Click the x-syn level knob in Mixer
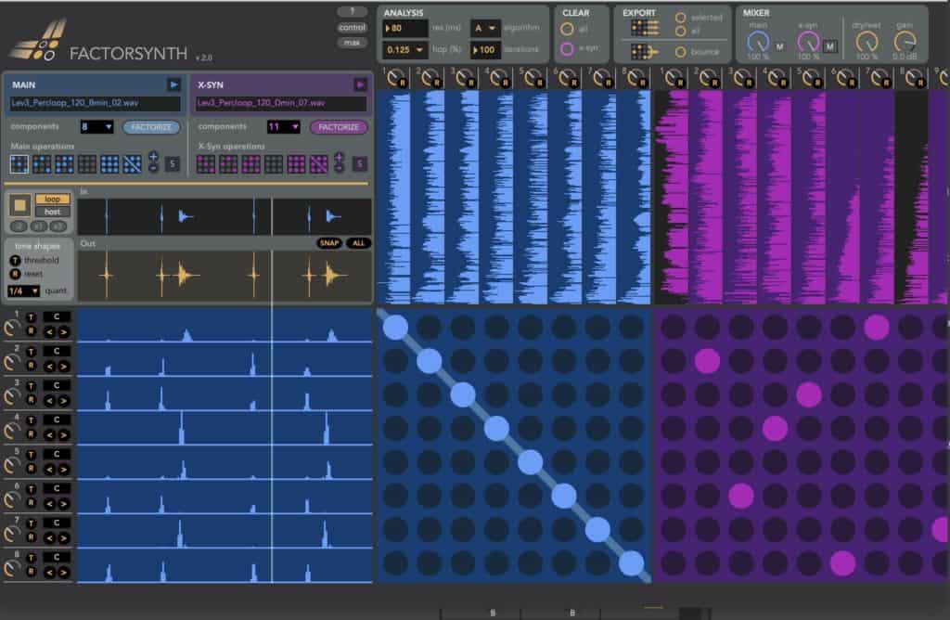The width and height of the screenshot is (950, 620). point(808,43)
